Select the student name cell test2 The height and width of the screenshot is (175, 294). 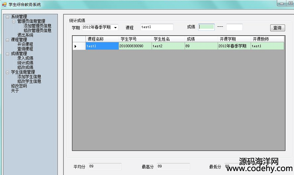(168, 46)
